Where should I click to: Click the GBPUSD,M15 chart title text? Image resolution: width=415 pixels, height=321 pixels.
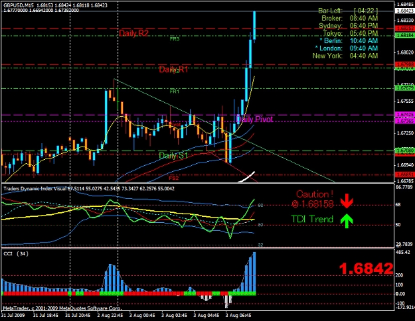click(19, 5)
